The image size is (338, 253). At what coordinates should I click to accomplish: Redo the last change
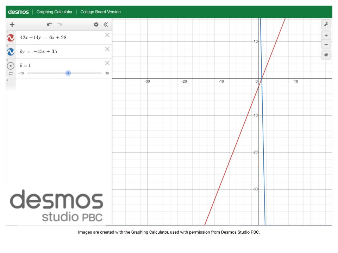[x=60, y=24]
